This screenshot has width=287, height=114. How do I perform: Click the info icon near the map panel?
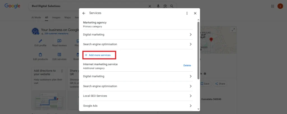[x=205, y=74]
